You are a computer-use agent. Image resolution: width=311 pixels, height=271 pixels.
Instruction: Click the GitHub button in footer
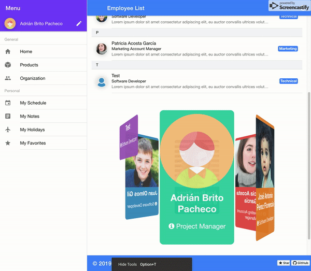[301, 263]
